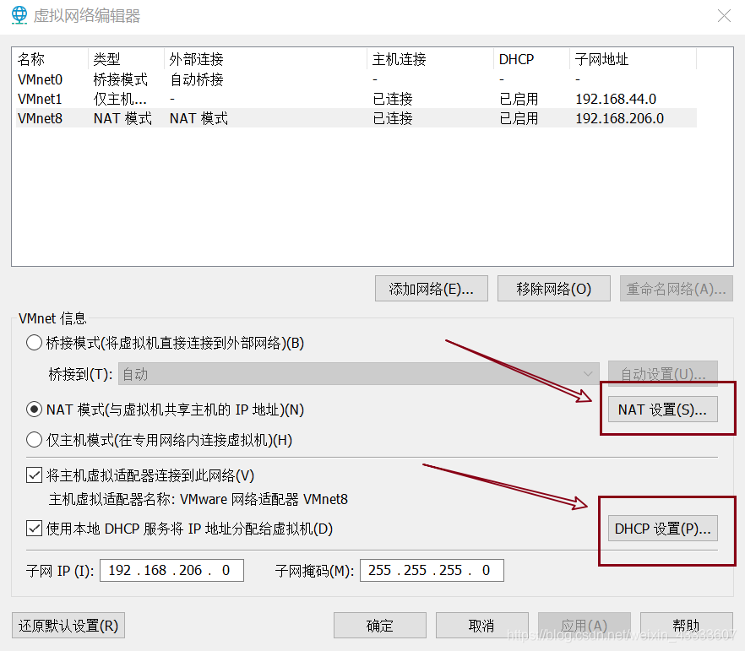
Task: Click the 自动桥接 cell of VMnet0
Action: coord(197,79)
